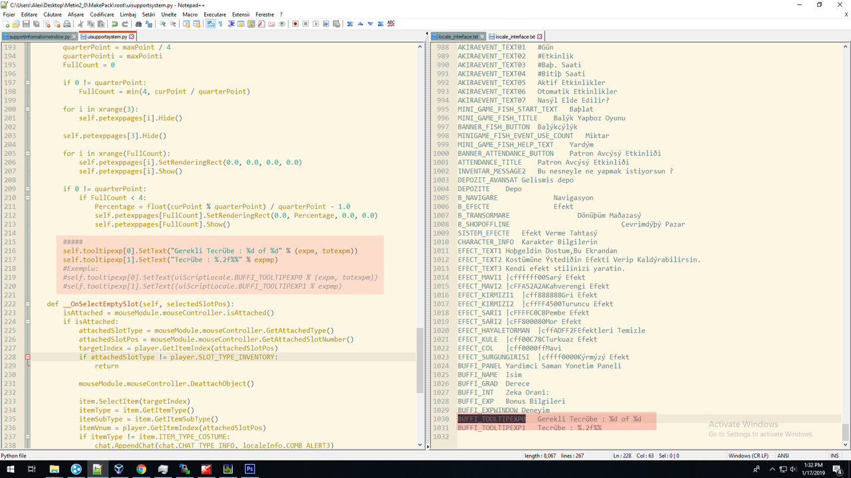The width and height of the screenshot is (851, 478).
Task: Play recorded macro with the play icon
Action: pos(315,24)
